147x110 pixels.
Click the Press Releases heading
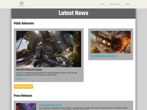click(23, 96)
